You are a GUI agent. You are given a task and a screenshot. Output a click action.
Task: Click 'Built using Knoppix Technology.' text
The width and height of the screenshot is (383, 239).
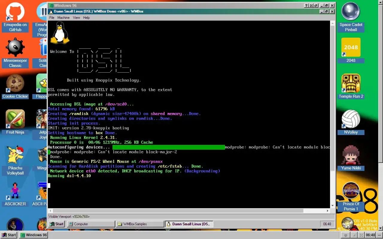[x=104, y=80]
